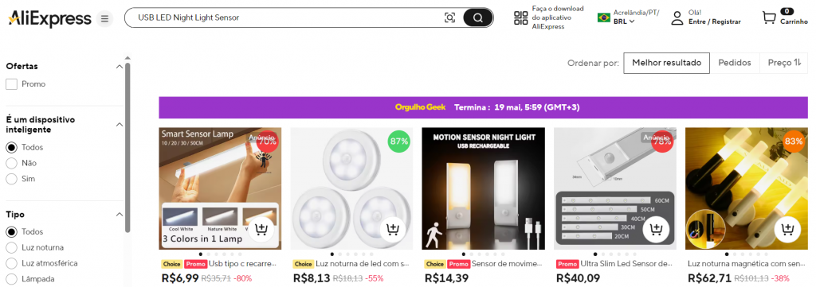Add the three round LED lights to cart

tap(393, 229)
